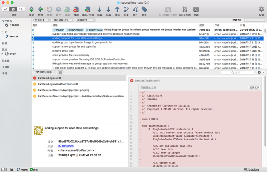Open the 所有分支 branch filter dropdown
The height and width of the screenshot is (172, 267).
(x=42, y=20)
